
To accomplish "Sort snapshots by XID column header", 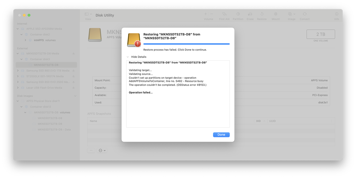I will tap(260, 121).
